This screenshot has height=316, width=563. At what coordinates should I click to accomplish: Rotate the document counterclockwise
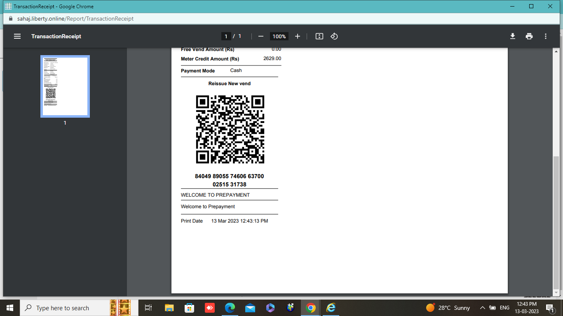point(334,36)
